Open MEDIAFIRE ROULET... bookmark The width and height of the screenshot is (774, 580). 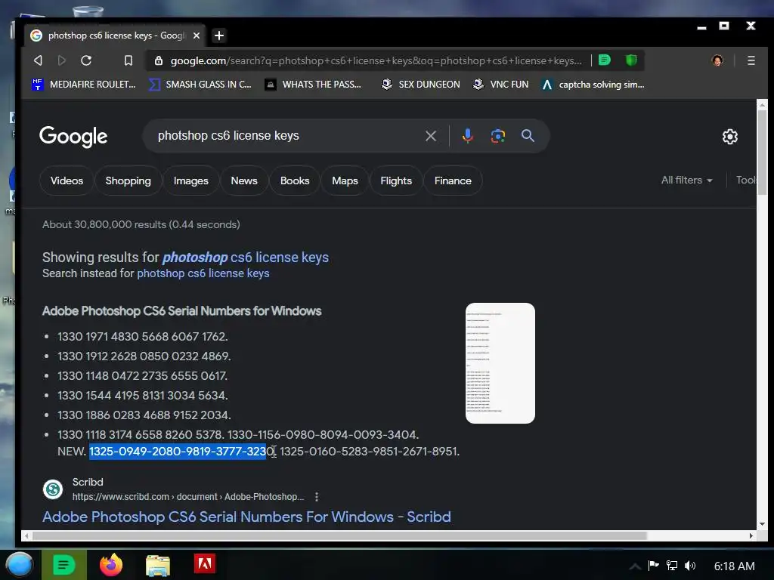(83, 85)
